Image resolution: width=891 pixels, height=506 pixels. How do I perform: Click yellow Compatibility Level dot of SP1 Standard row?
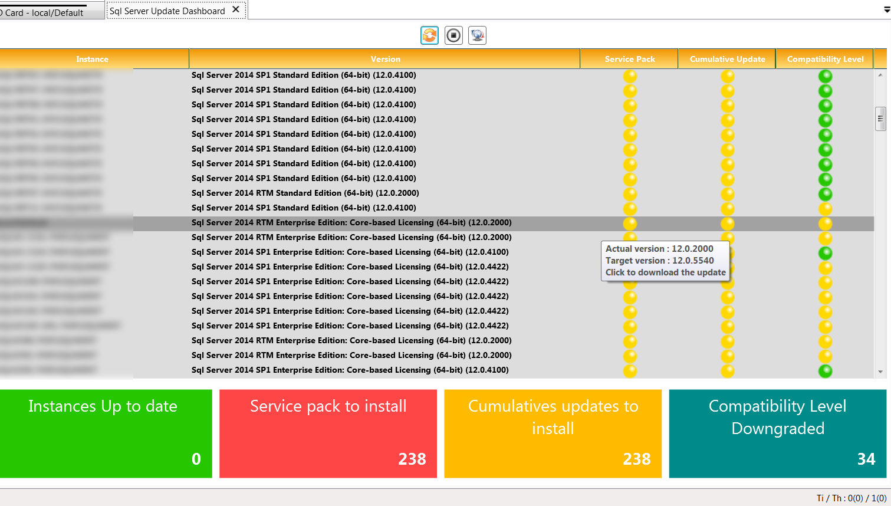826,209
